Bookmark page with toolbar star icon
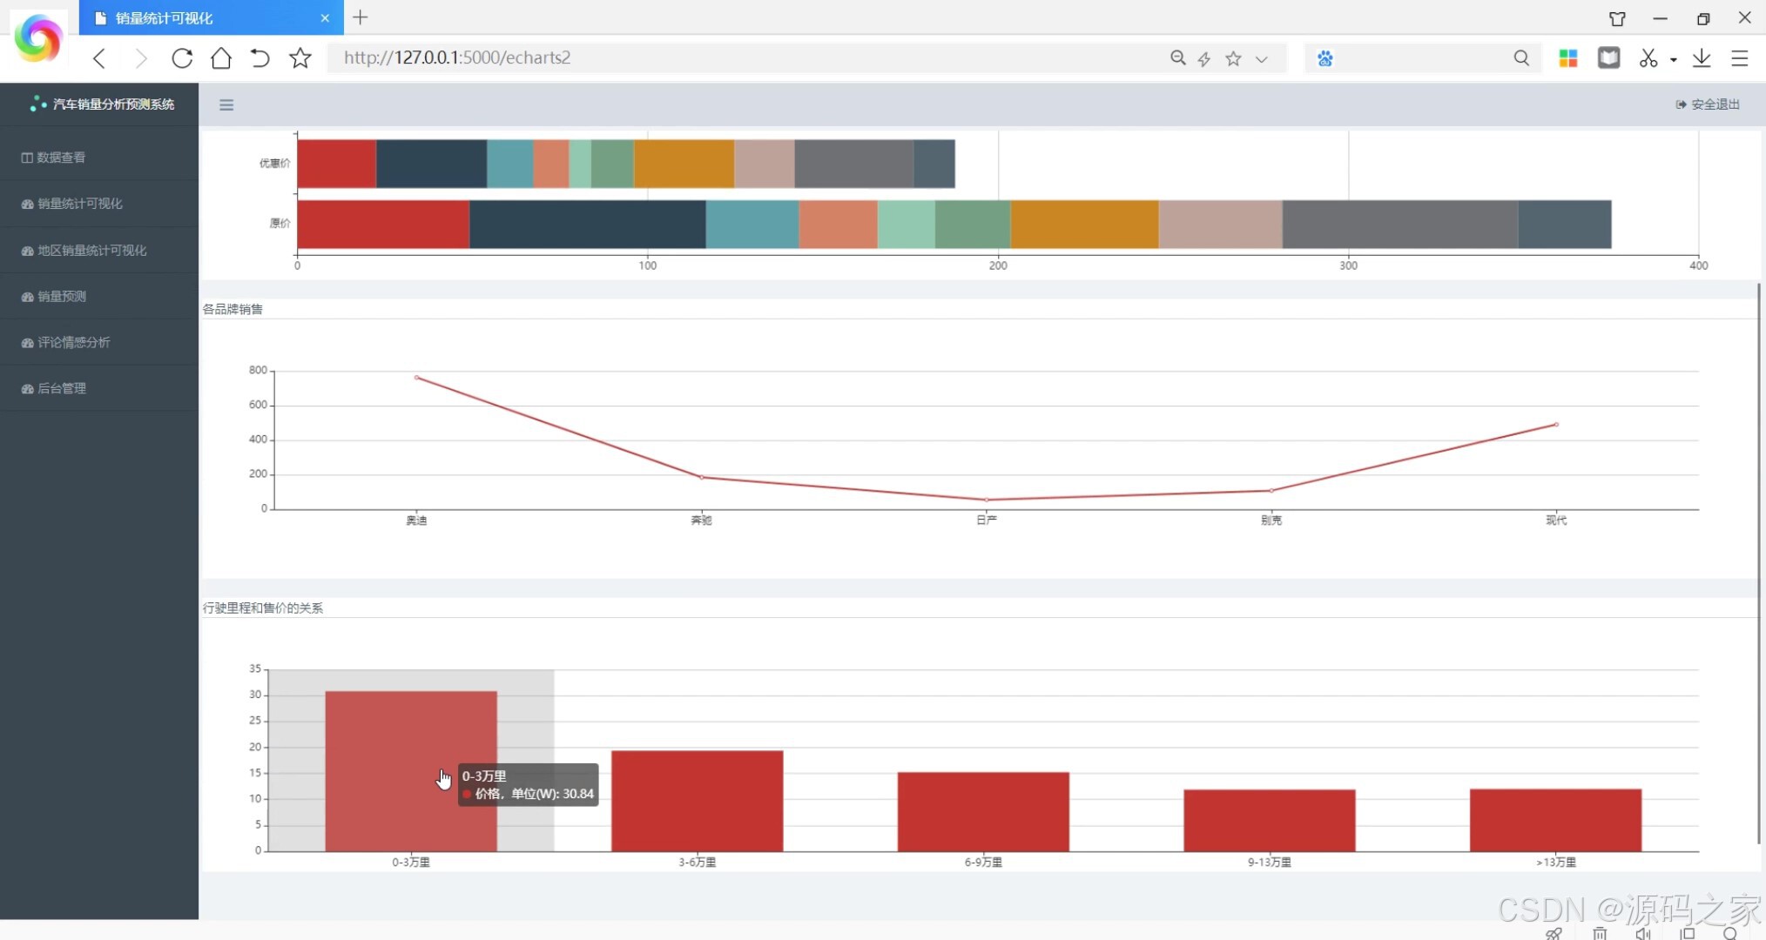 [300, 58]
